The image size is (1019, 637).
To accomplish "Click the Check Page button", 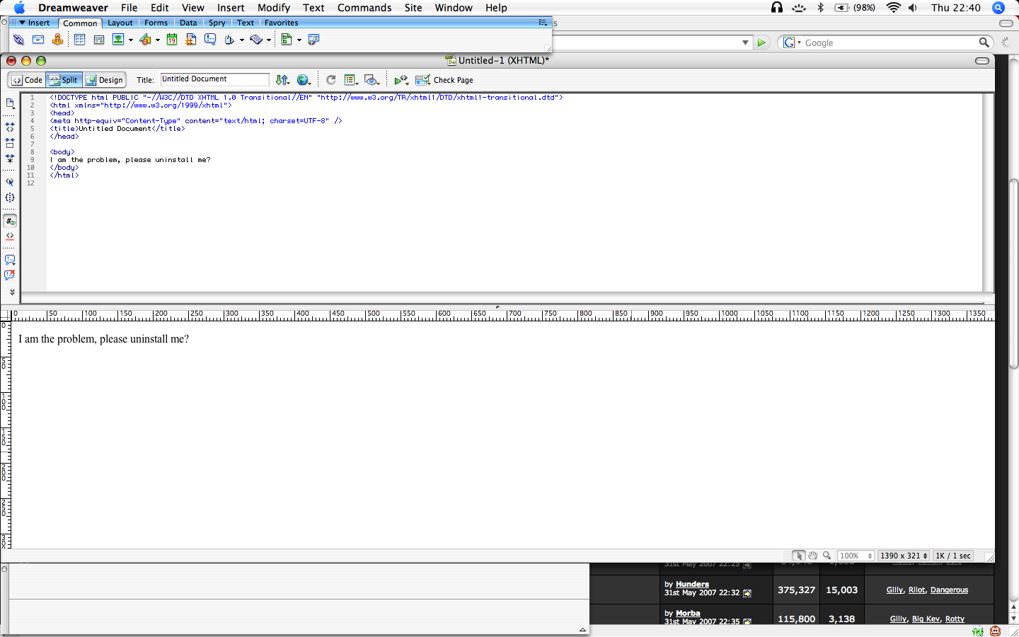I will 444,80.
